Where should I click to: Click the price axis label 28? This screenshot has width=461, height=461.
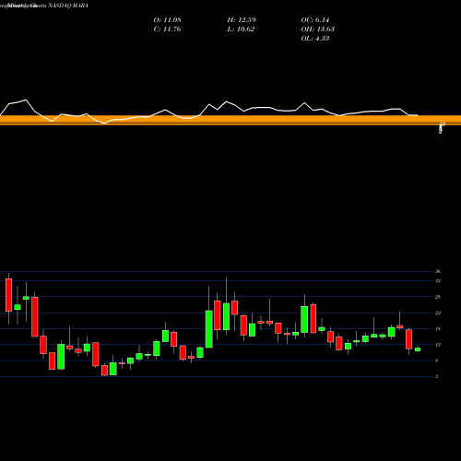point(438,297)
